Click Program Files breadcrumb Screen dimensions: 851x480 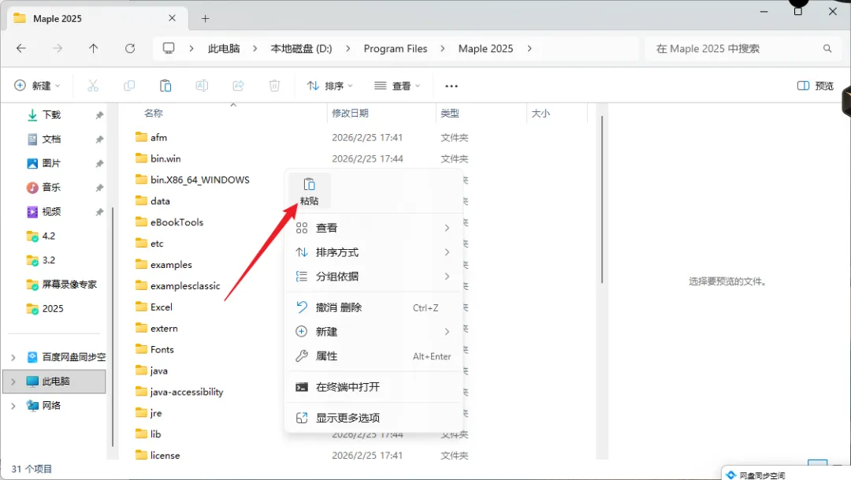click(395, 48)
